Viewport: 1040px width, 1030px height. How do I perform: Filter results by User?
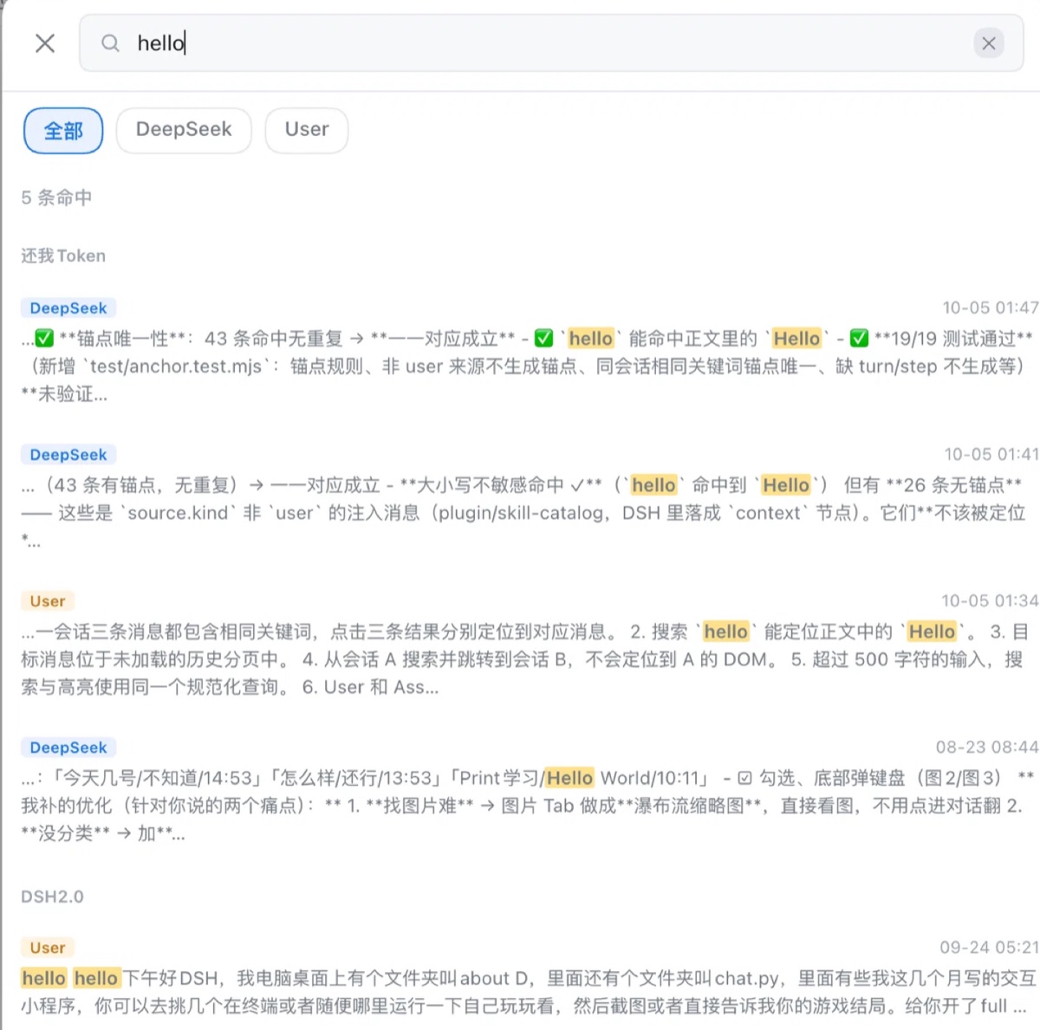(x=307, y=130)
